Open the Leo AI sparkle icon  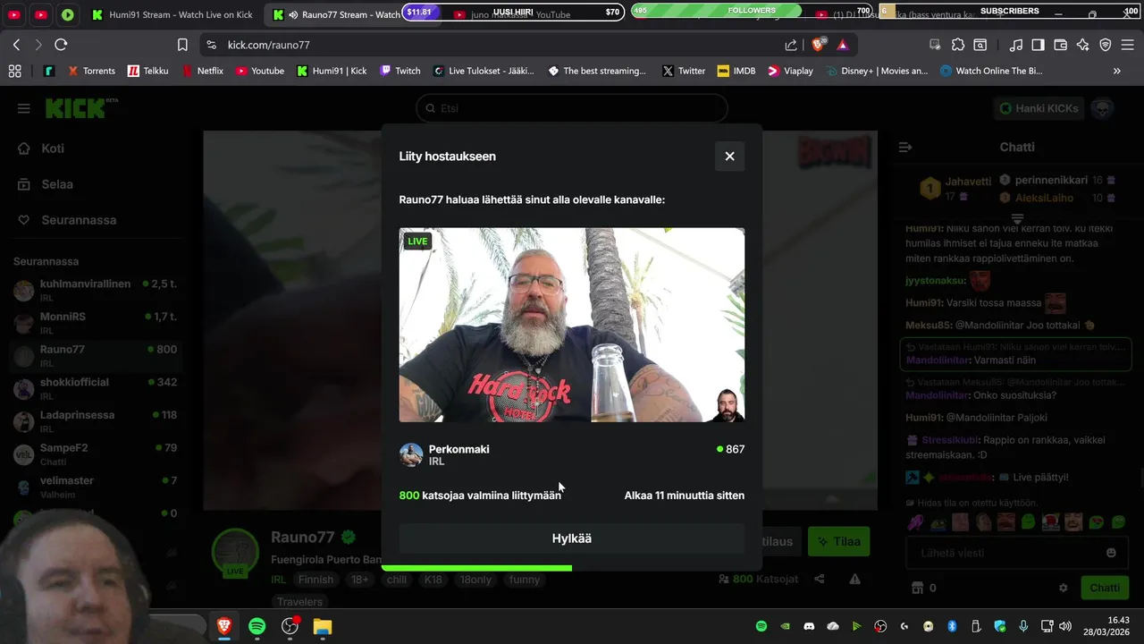pyautogui.click(x=1083, y=45)
